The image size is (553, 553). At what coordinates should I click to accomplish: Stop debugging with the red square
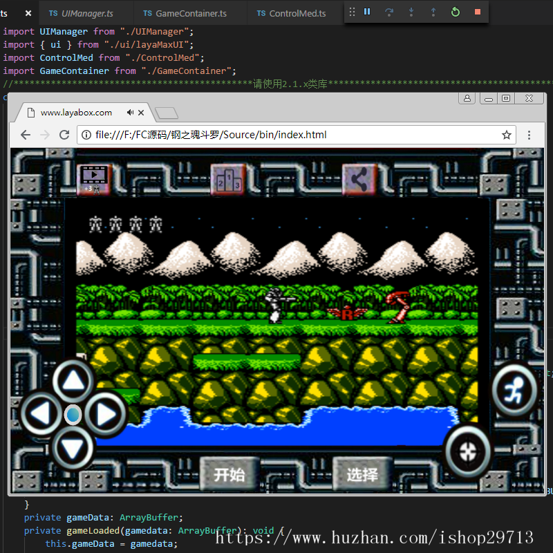(x=477, y=12)
